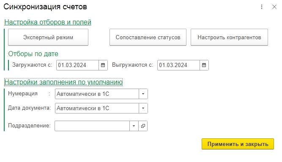
Task: Click the Экспертный режим button
Action: 48,37
